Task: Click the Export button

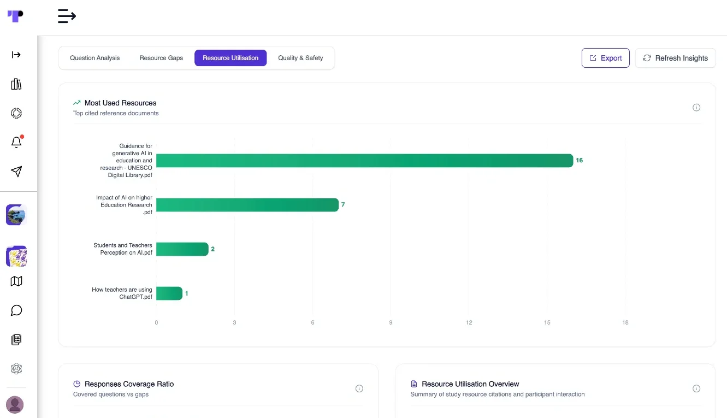Action: click(x=606, y=58)
